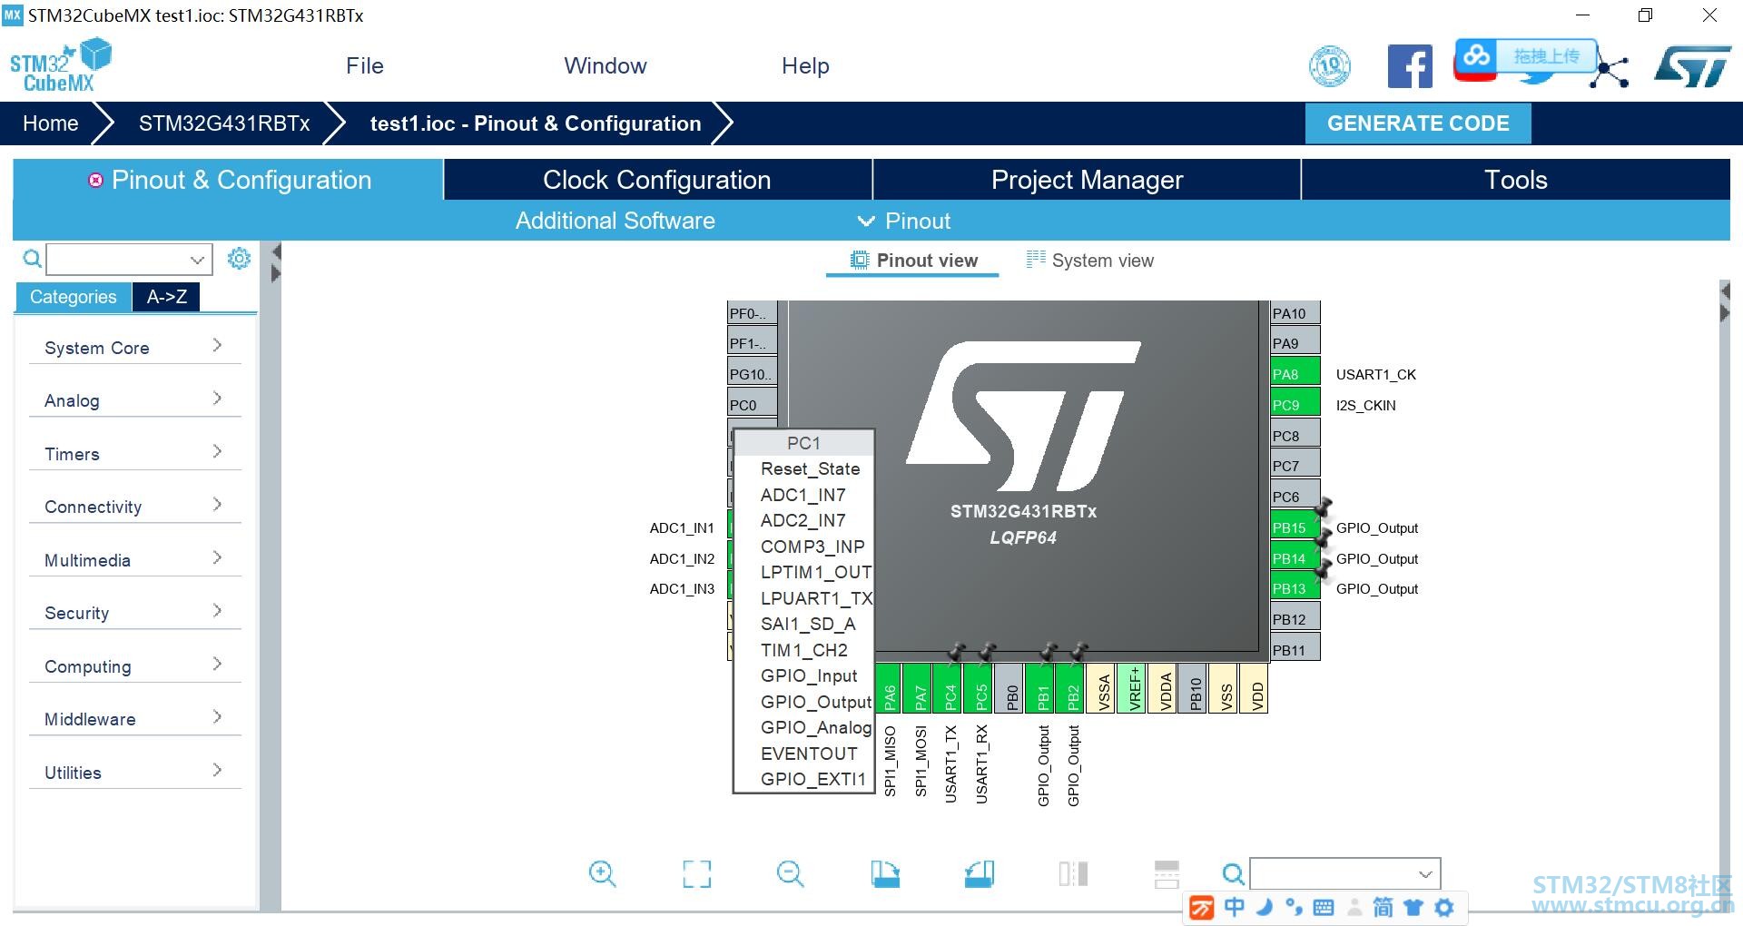This screenshot has height=926, width=1743.
Task: Click GENERATE CODE button
Action: (1418, 123)
